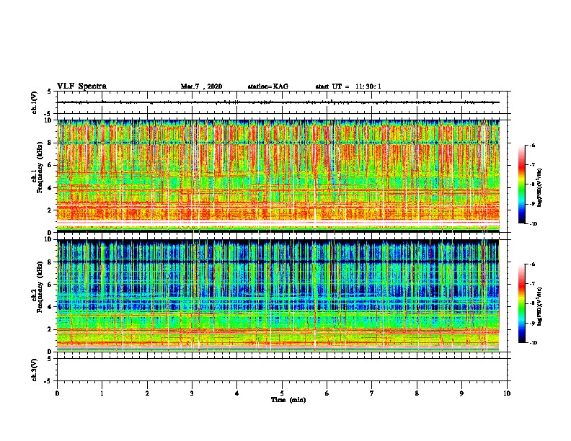571x441 pixels.
Task: Click the ch.2 colorbar log(PSD) label
Action: 539,306
